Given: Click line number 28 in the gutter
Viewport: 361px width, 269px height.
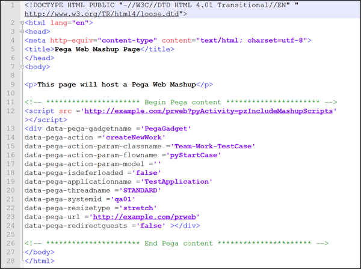Looking at the screenshot, I should point(11,261).
